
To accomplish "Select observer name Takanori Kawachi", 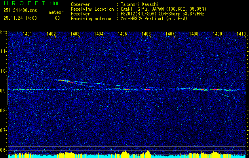I will pos(140,4).
